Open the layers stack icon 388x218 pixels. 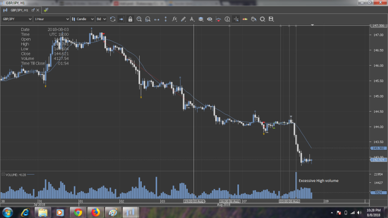click(201, 19)
